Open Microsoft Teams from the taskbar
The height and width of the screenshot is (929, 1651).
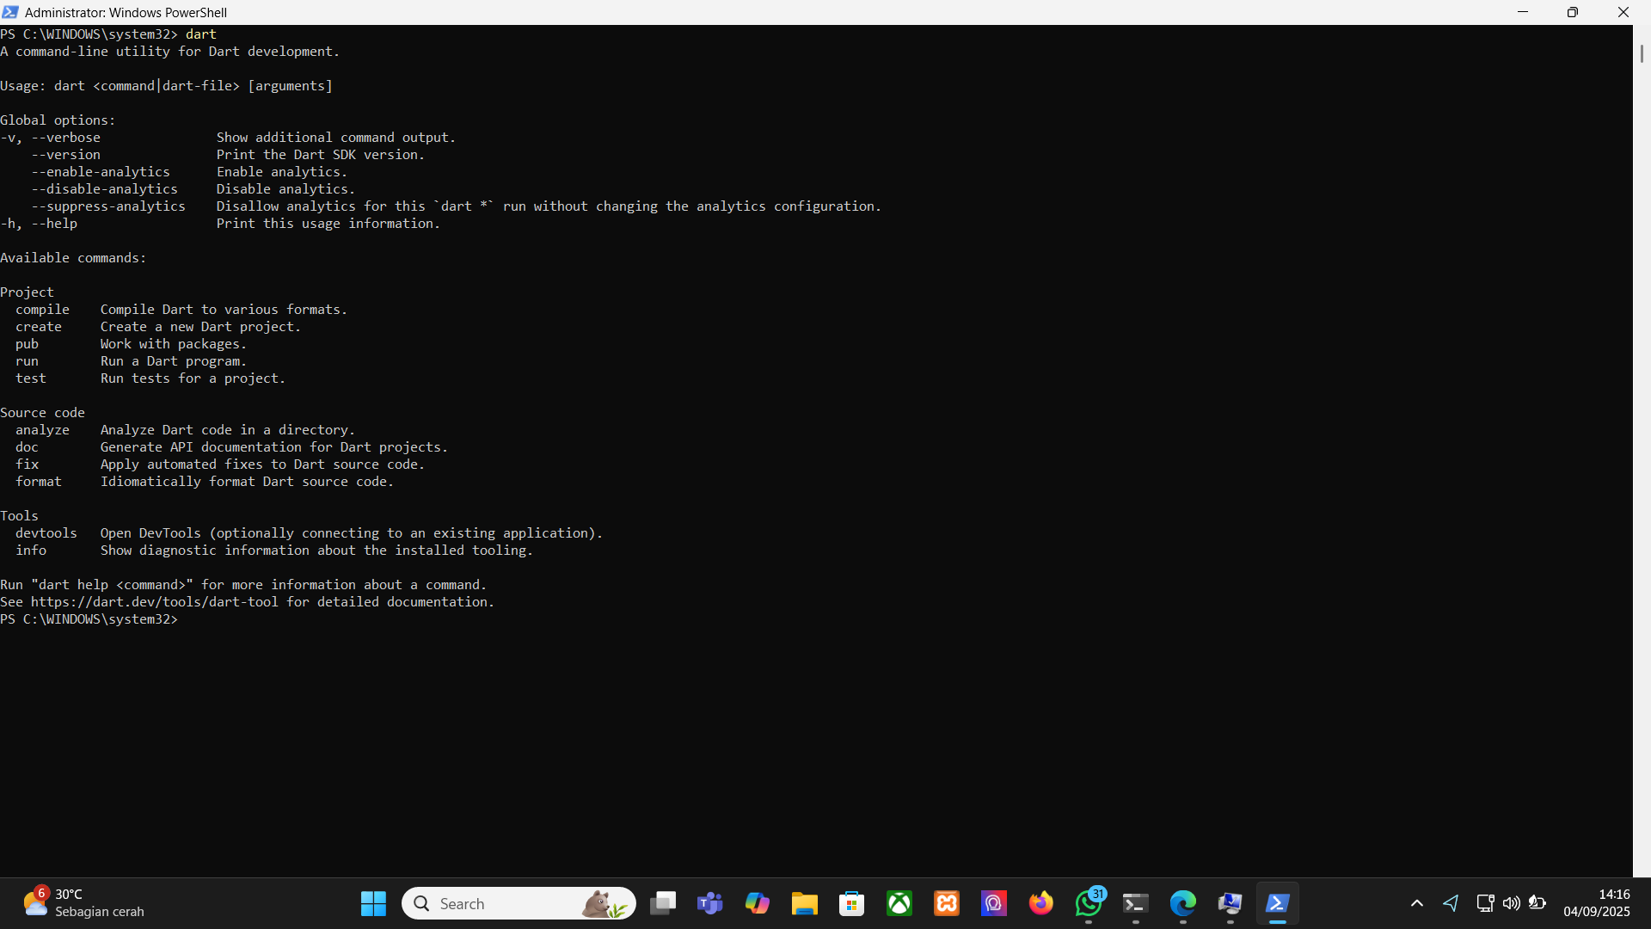click(x=709, y=904)
